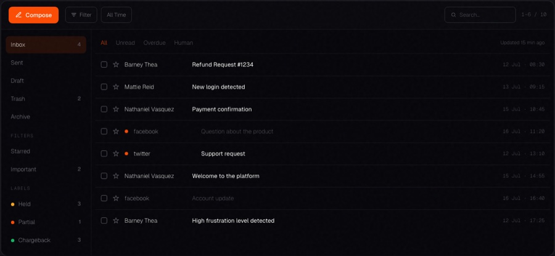Click the green Chargeback label dot
This screenshot has height=256, width=555.
coord(13,240)
